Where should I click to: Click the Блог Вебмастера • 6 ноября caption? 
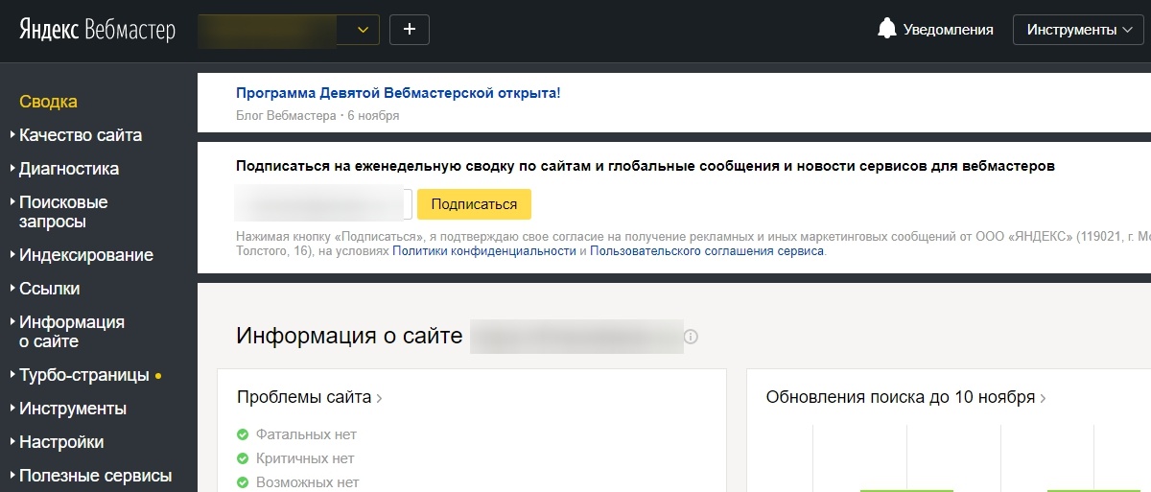click(x=317, y=116)
